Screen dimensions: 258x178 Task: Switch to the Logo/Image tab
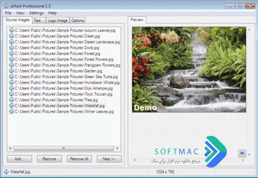[58, 20]
